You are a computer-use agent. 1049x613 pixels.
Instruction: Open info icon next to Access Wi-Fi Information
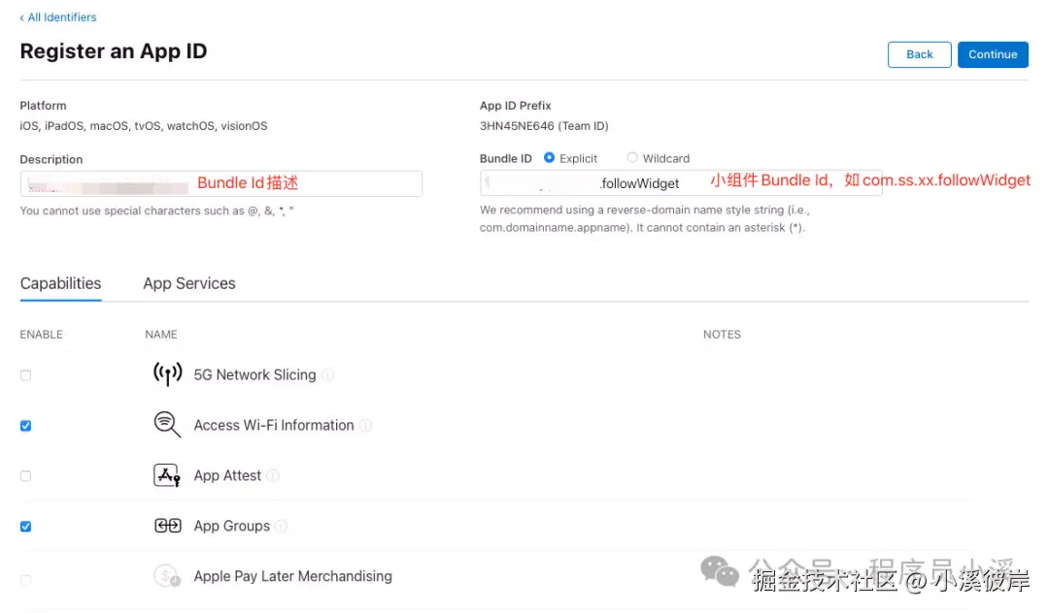366,426
